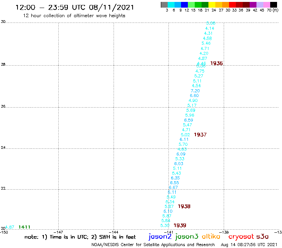282x248 pixels.
Task: Click the 6.59 wave height value
Action: coord(189,120)
